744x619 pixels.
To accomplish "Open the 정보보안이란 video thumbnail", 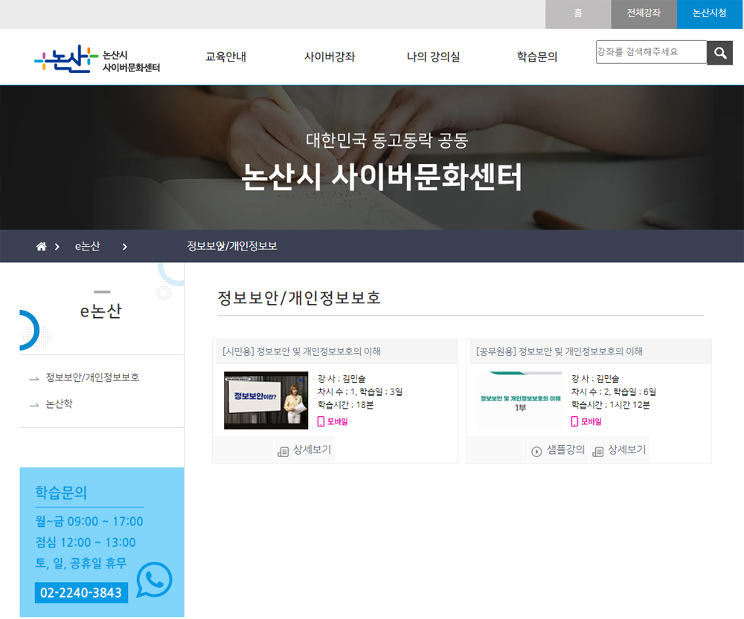I will [266, 401].
